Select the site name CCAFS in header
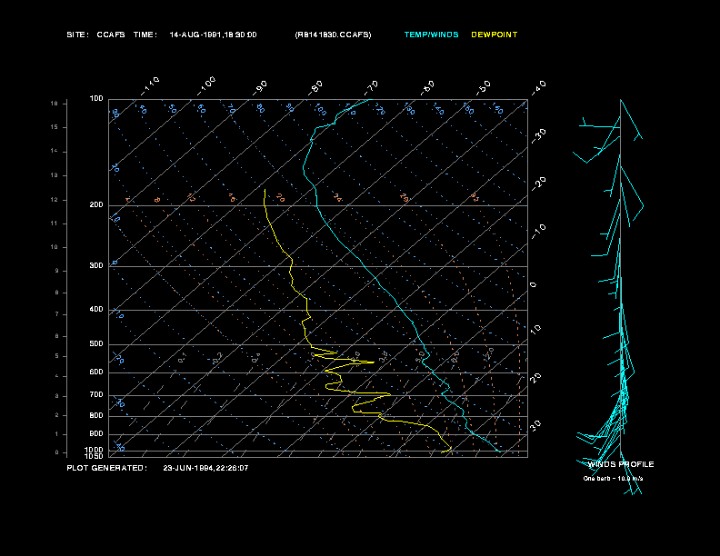Image resolution: width=720 pixels, height=556 pixels. (x=111, y=35)
